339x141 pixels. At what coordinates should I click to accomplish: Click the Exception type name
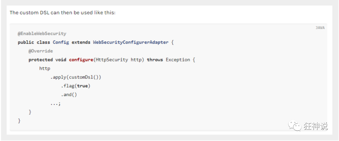(x=178, y=60)
